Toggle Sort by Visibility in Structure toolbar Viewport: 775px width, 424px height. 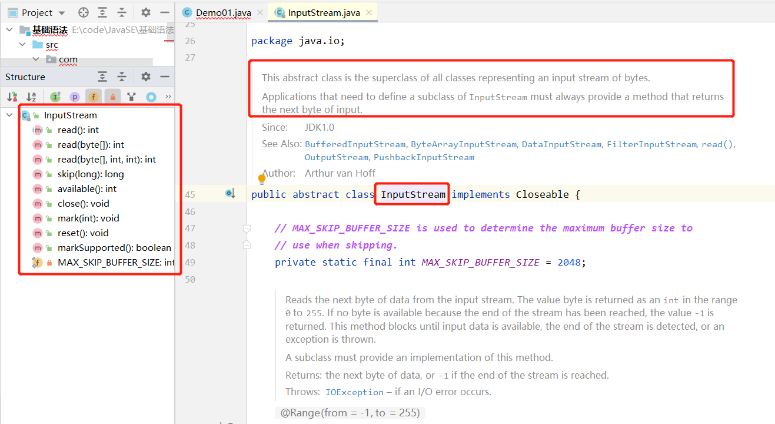pyautogui.click(x=12, y=97)
